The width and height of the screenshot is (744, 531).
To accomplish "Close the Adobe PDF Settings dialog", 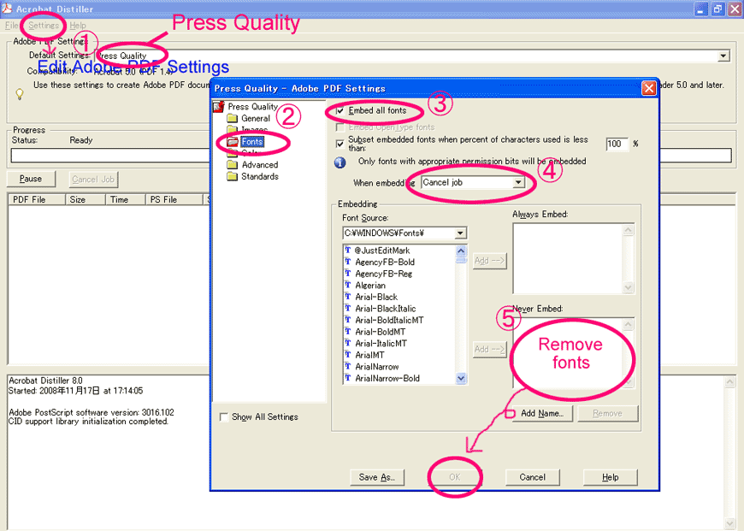I will coord(648,88).
